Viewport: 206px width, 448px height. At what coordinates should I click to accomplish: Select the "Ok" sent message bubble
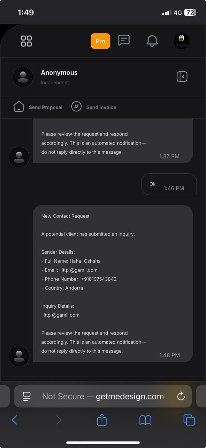coord(169,184)
